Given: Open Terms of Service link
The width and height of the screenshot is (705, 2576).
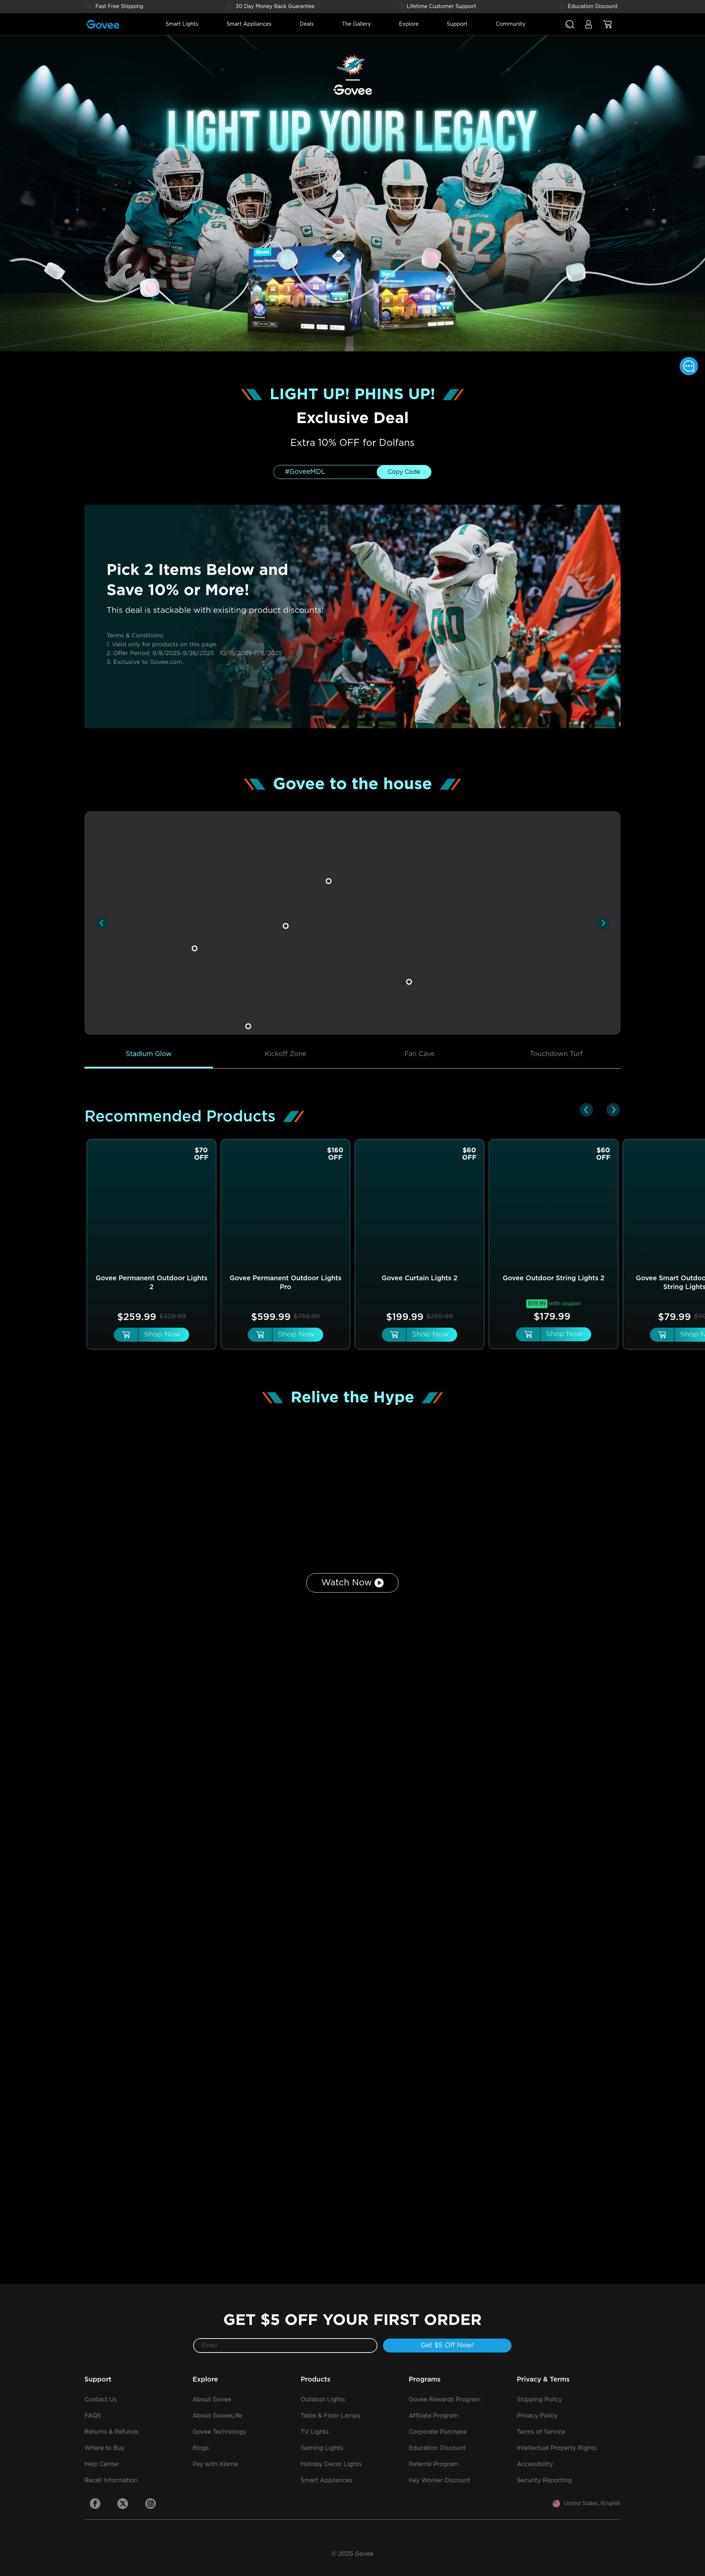Looking at the screenshot, I should tap(541, 2431).
